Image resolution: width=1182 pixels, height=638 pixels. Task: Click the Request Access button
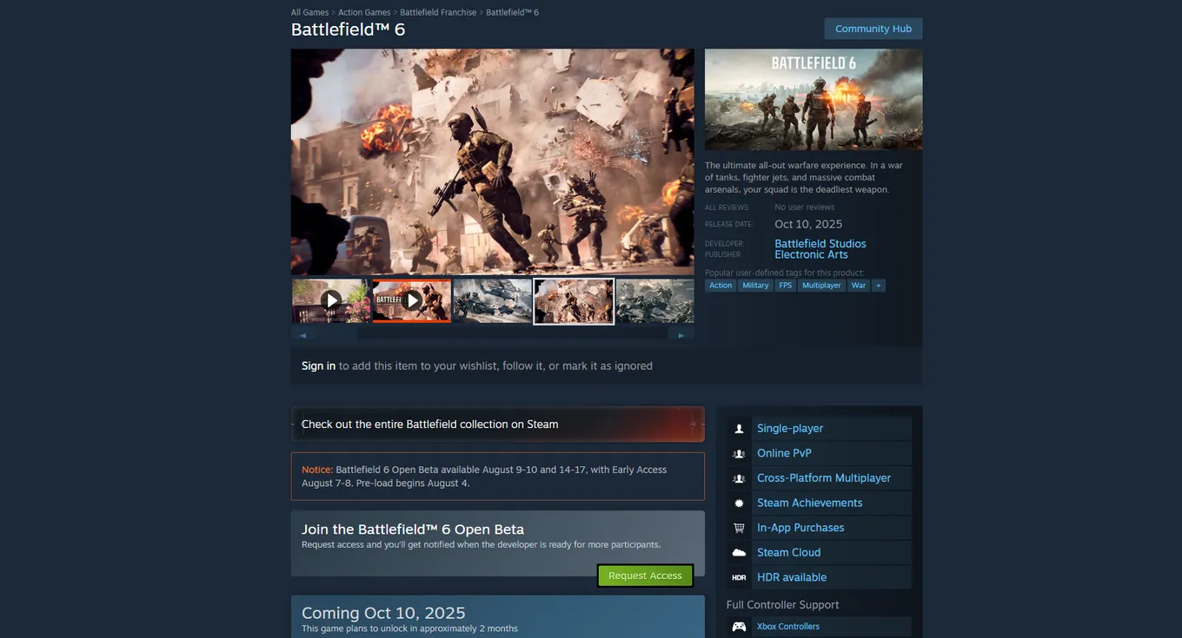tap(645, 576)
